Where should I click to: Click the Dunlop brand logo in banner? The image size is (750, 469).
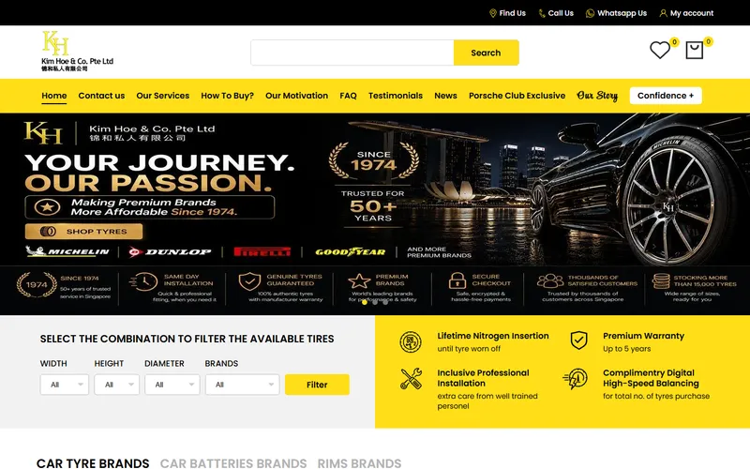170,251
